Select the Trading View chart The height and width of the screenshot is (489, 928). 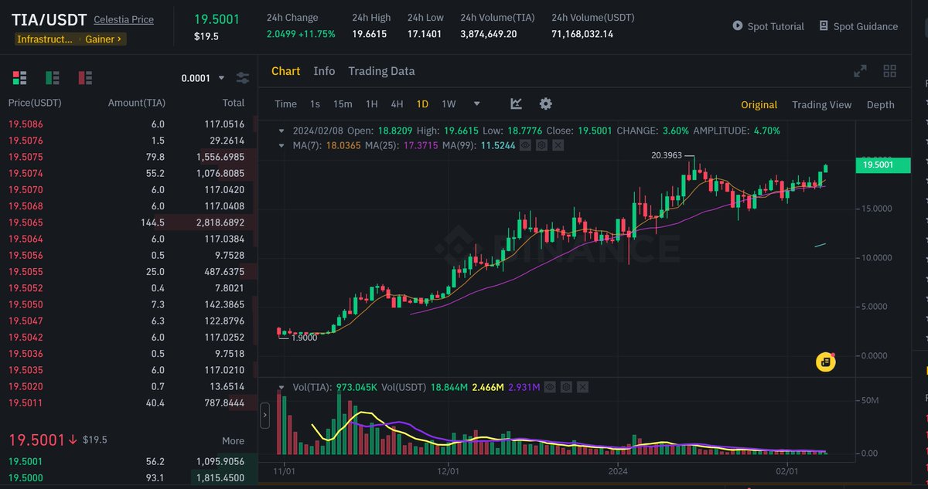click(821, 104)
